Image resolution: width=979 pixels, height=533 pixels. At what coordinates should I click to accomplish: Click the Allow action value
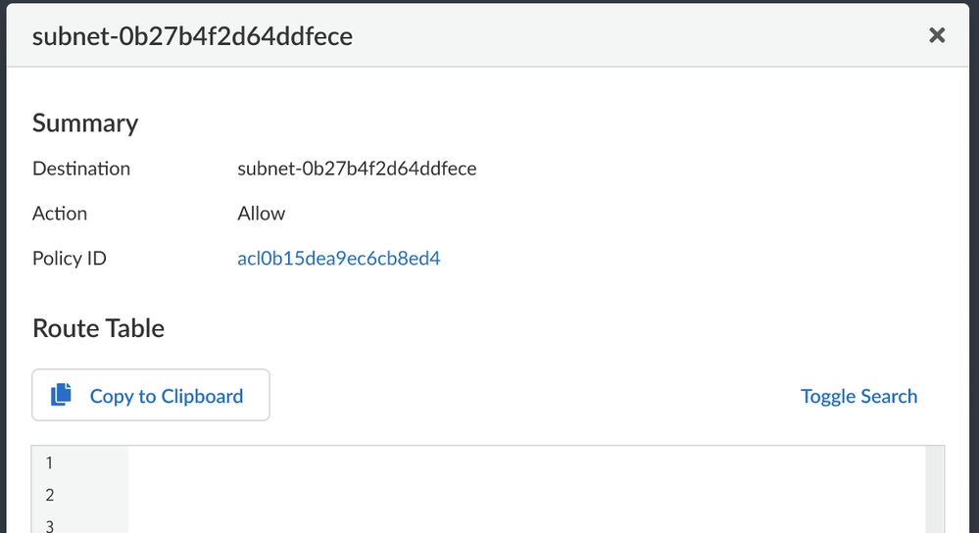[x=262, y=214]
